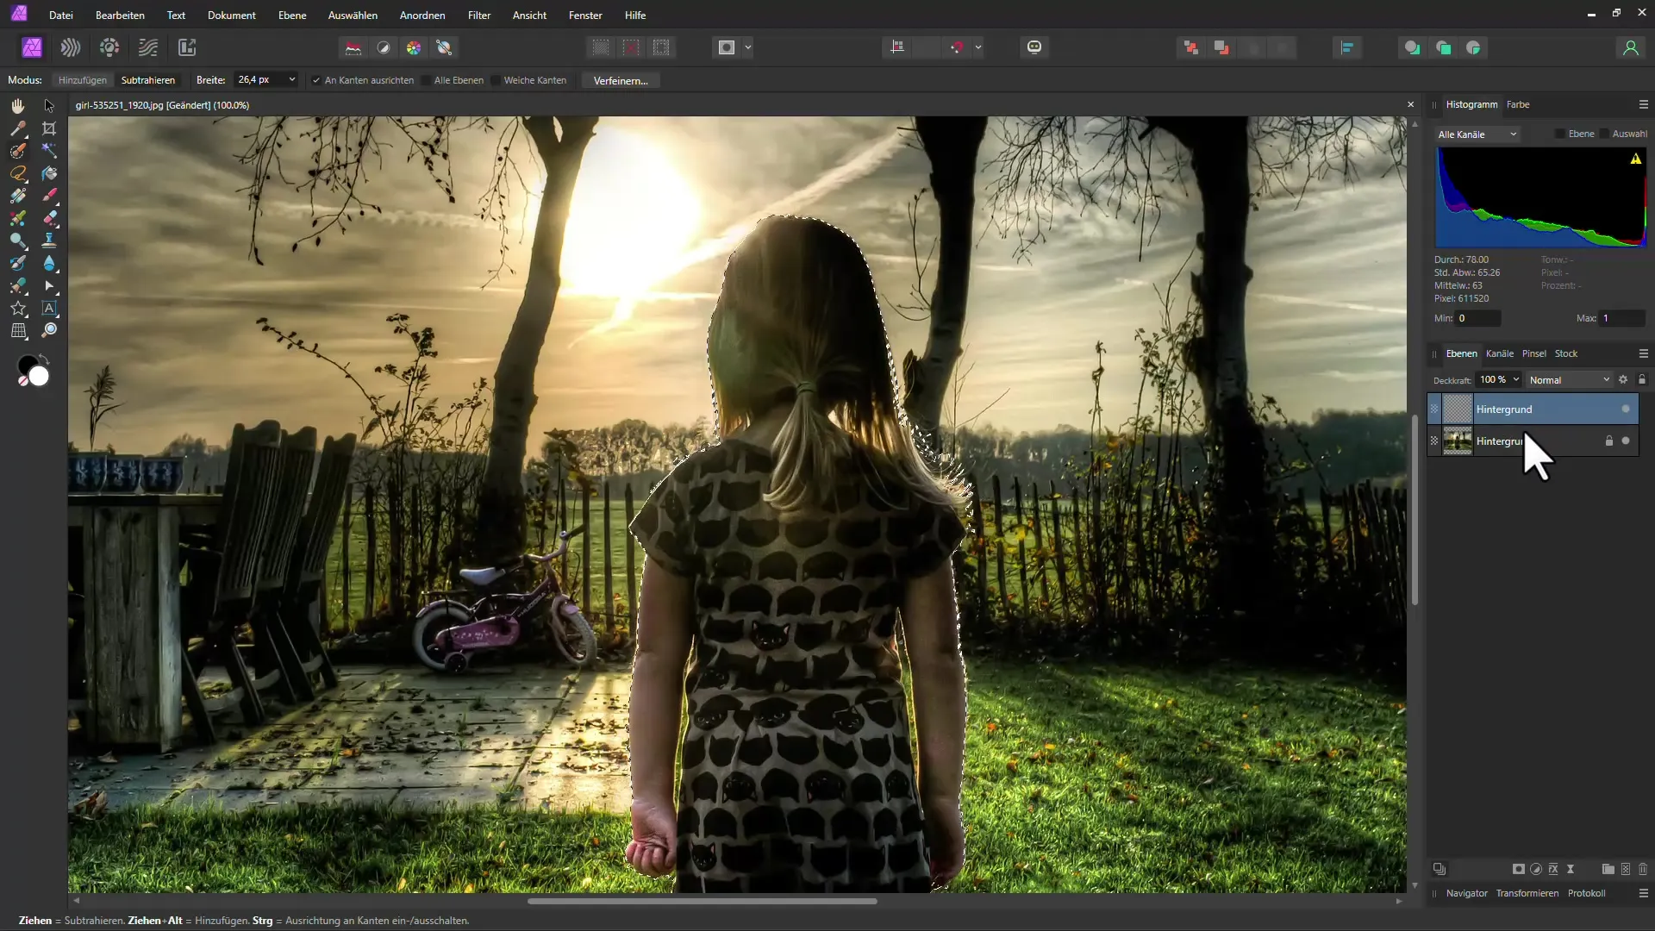Set mode to Hinzufügen

point(83,80)
